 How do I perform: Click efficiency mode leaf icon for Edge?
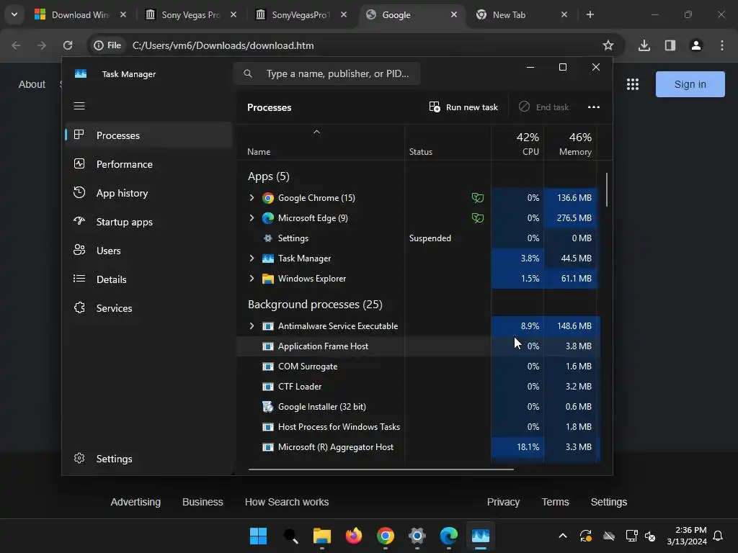click(477, 218)
